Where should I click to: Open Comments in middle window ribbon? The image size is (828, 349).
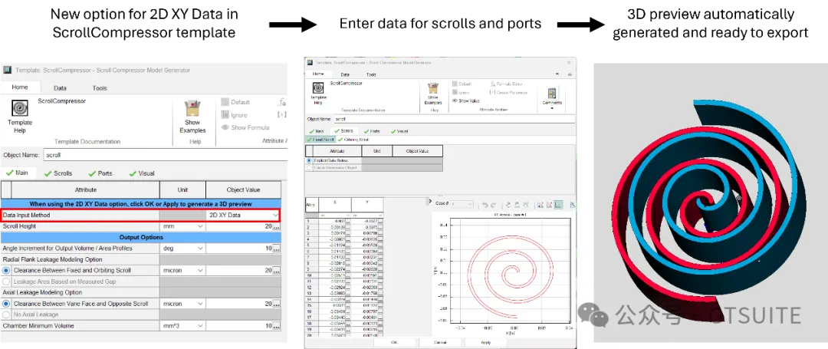pyautogui.click(x=552, y=97)
